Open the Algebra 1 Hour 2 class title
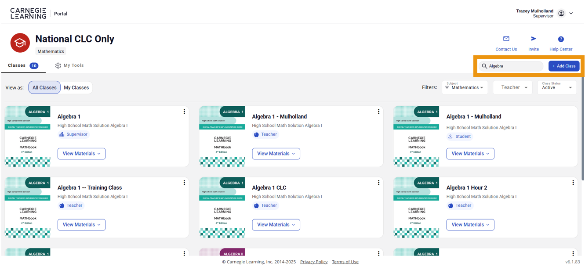Screen dimensions: 585x270 (467, 187)
